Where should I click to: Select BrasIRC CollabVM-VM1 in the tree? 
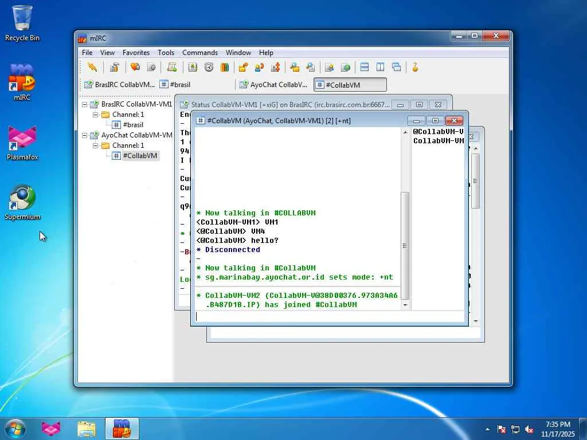click(x=136, y=104)
